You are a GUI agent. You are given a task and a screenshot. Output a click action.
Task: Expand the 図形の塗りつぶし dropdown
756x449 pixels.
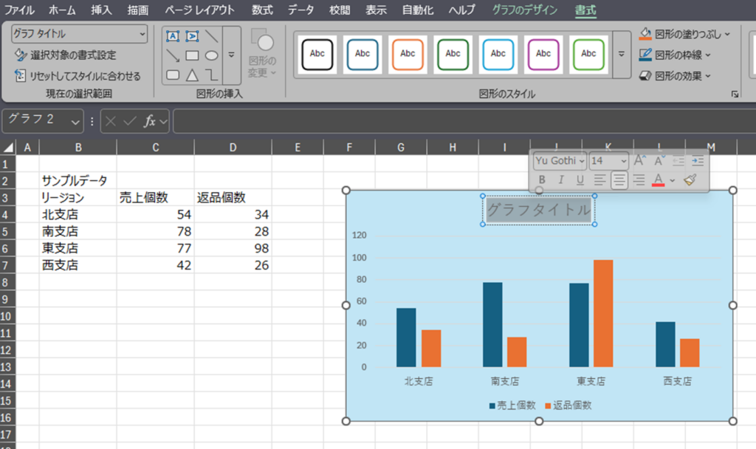[x=727, y=34]
